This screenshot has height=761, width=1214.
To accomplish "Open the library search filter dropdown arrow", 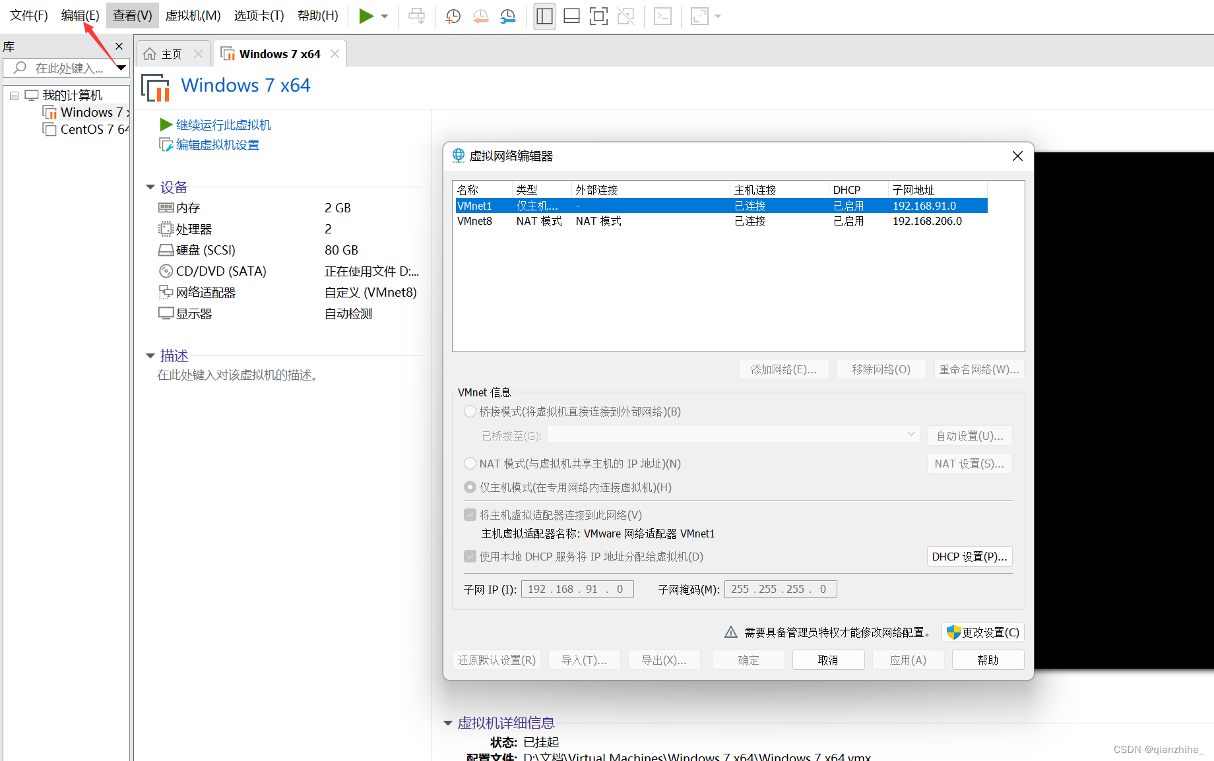I will pos(121,68).
